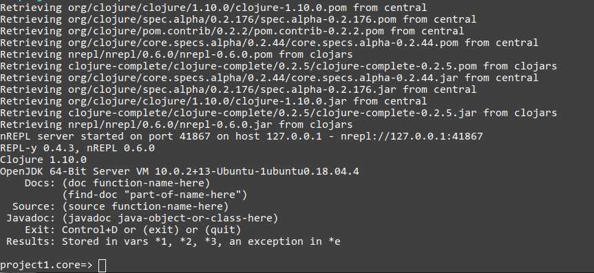Click the nrepl://127.0.0.1:41867 URL
594x273 pixels.
[412, 137]
